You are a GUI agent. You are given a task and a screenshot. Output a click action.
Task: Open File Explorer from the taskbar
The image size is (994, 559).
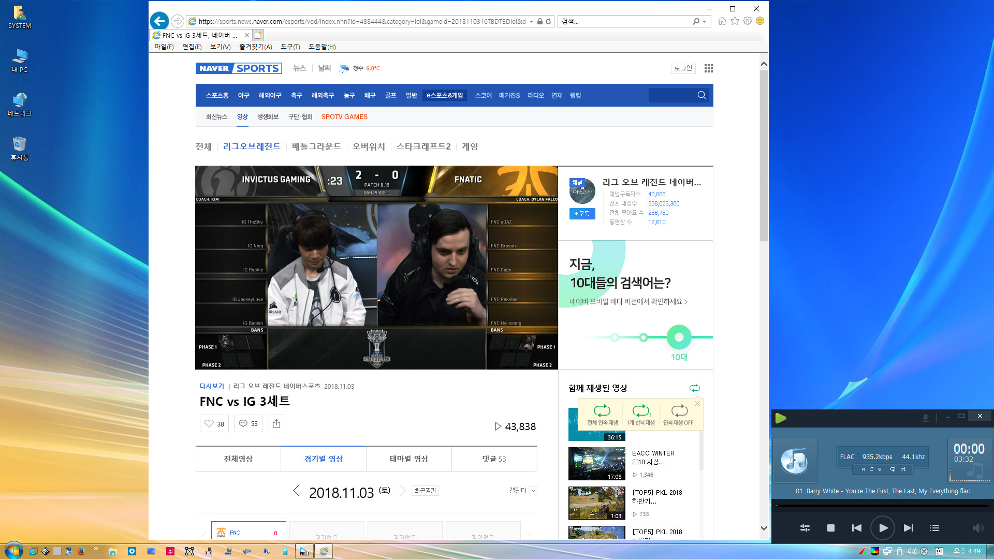112,551
